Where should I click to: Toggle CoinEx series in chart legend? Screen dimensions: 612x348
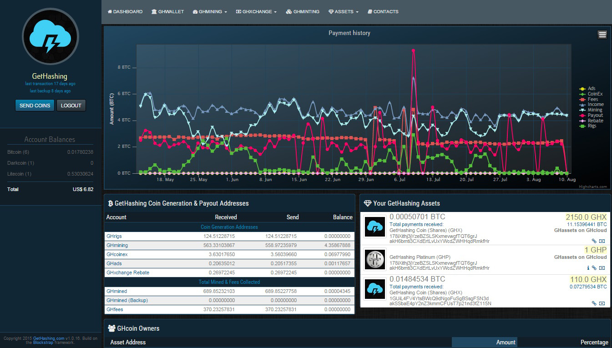coord(590,94)
